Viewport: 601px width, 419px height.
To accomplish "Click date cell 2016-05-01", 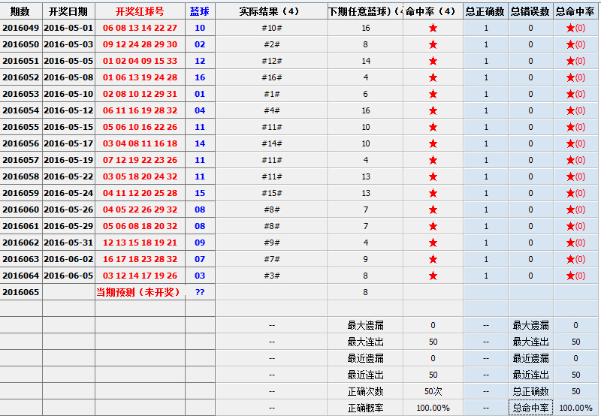I will pyautogui.click(x=68, y=28).
